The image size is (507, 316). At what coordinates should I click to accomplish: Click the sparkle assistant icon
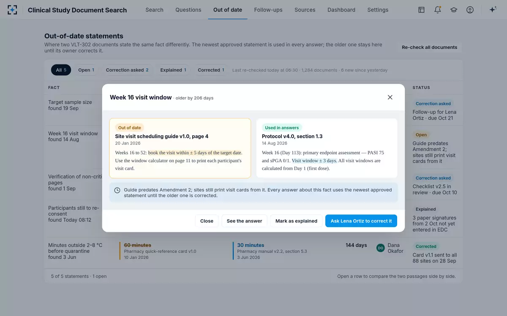493,10
